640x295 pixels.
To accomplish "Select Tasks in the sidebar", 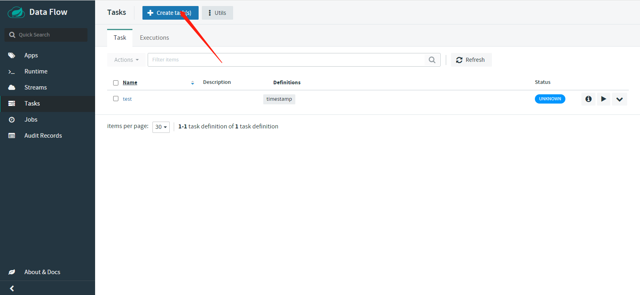I will (x=47, y=104).
